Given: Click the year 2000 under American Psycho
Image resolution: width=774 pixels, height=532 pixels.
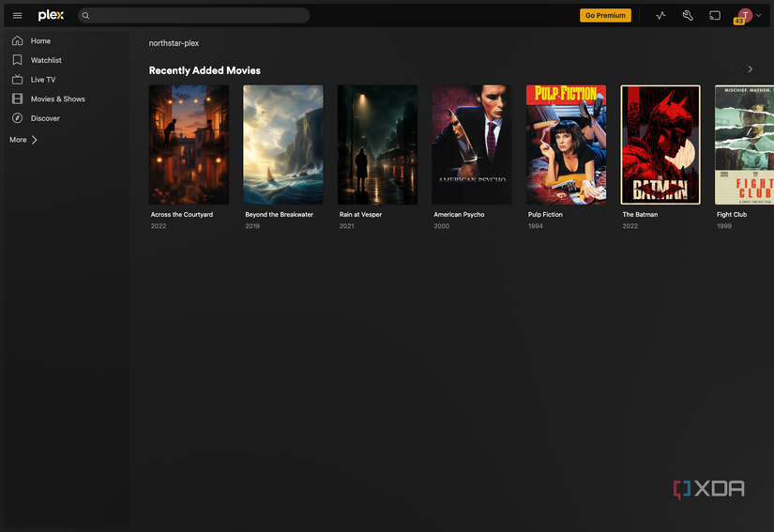Looking at the screenshot, I should click(441, 226).
